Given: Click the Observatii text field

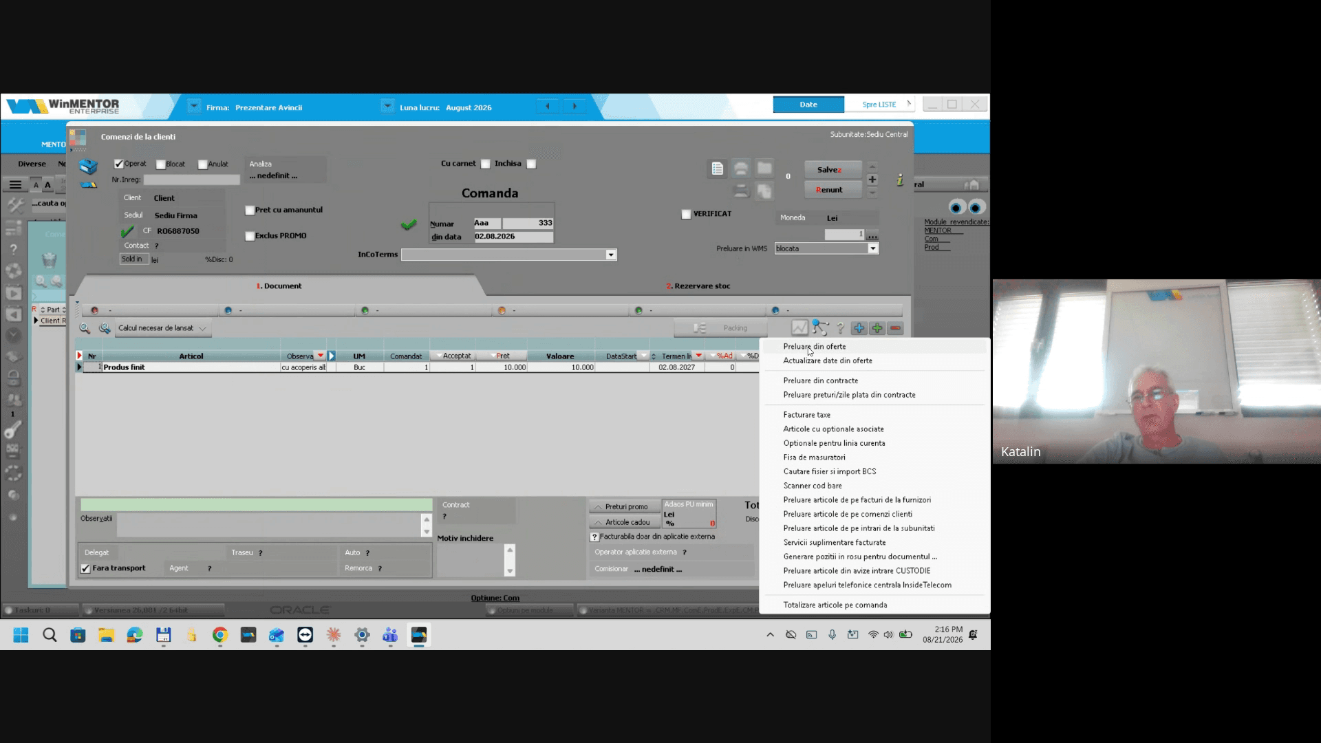Looking at the screenshot, I should coord(269,525).
